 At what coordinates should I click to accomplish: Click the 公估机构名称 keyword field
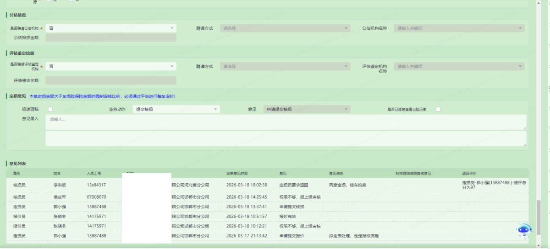[459, 28]
